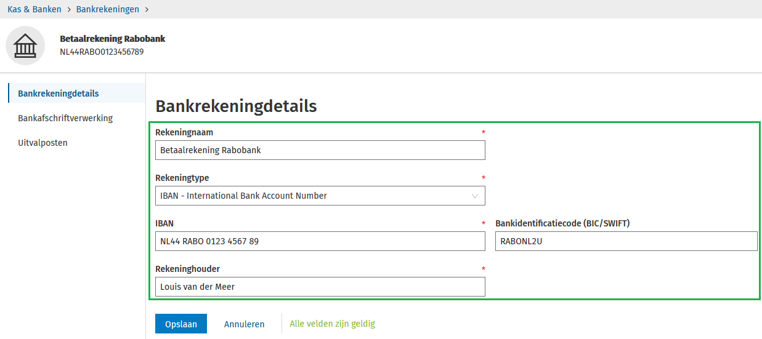
Task: Go to Kas & Banken breadcrumb
Action: point(34,9)
